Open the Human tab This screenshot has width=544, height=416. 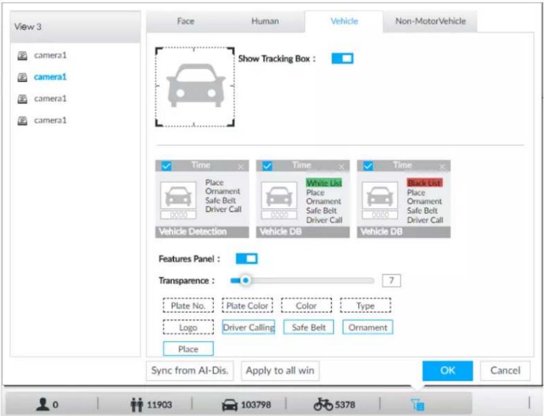tap(265, 21)
